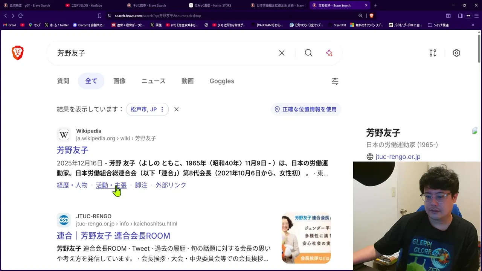Switch to ニュース tab

pos(153,81)
